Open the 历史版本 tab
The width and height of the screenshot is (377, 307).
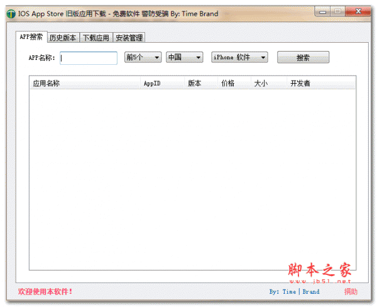coord(63,38)
